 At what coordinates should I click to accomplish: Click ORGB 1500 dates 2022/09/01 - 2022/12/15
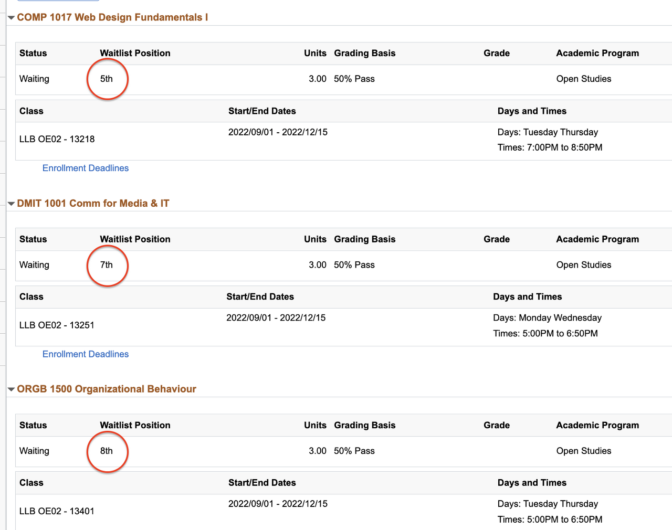click(x=278, y=504)
